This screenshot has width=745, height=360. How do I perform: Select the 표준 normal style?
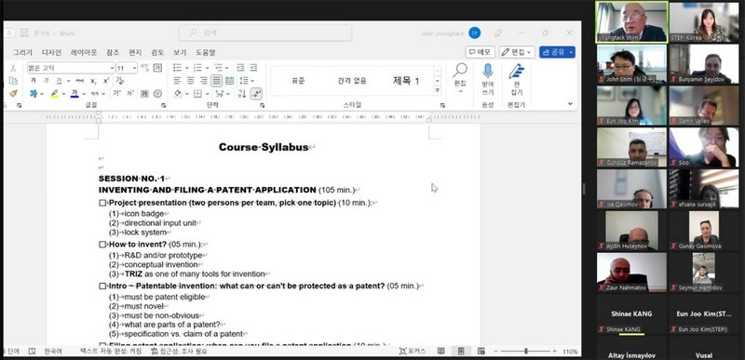coord(298,81)
